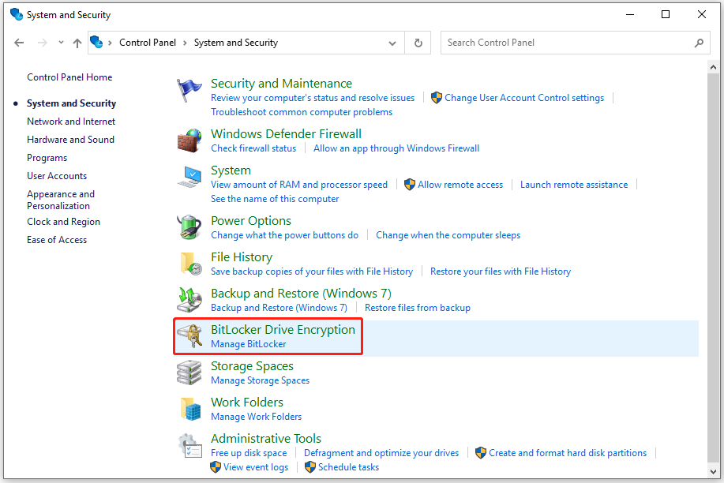Image resolution: width=724 pixels, height=483 pixels.
Task: Open Manage BitLocker
Action: [249, 344]
